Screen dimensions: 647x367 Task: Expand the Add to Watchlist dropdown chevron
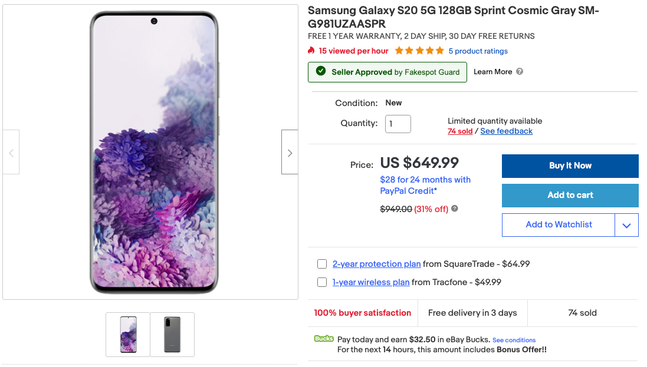[626, 224]
